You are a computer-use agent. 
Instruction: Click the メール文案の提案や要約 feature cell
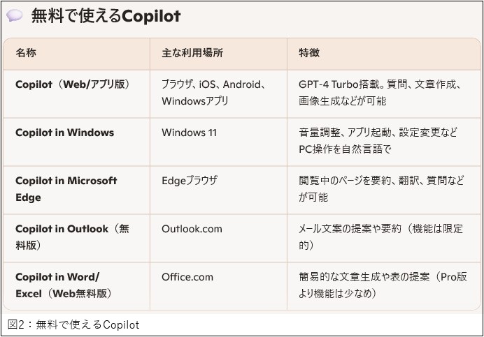[378, 237]
